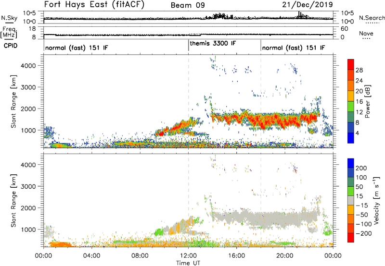Click the power colorbar tick value '16'
The height and width of the screenshot is (266, 385).
tap(359, 101)
